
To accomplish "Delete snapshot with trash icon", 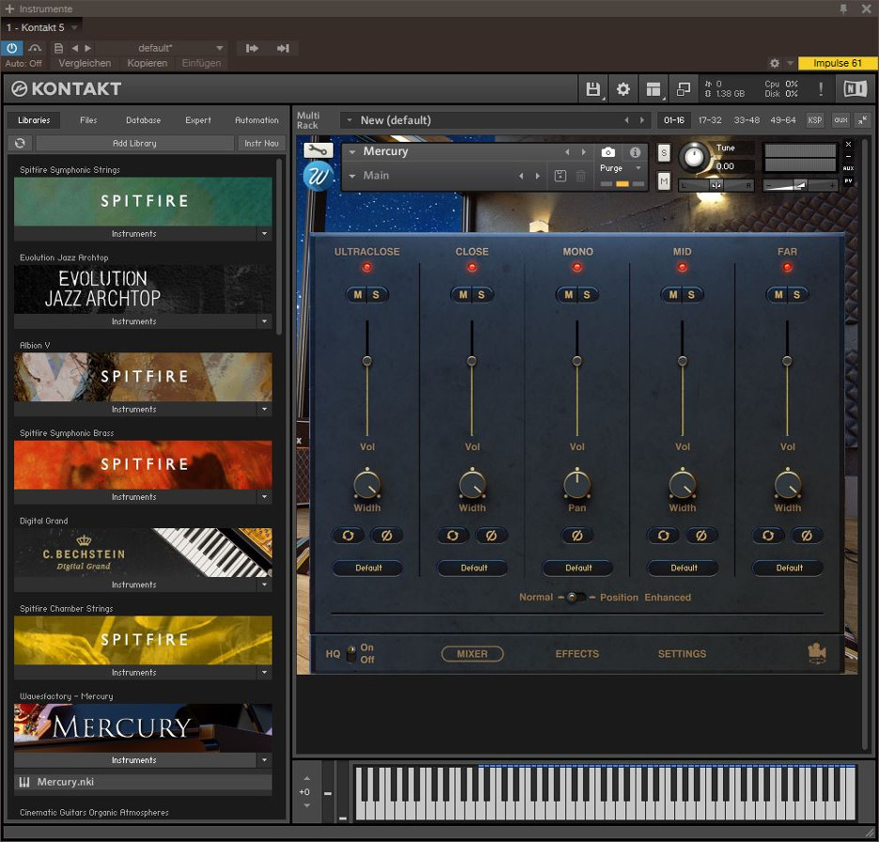I will pyautogui.click(x=580, y=176).
